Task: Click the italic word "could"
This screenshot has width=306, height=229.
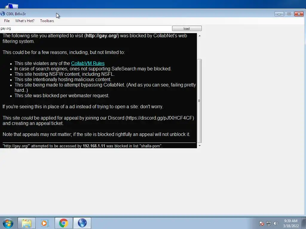Action: [x=27, y=118]
